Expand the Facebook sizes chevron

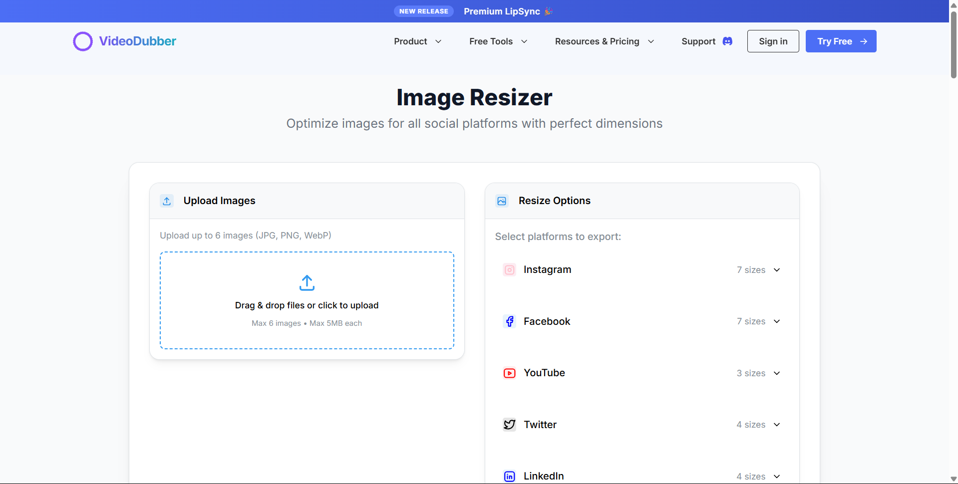[x=777, y=321]
